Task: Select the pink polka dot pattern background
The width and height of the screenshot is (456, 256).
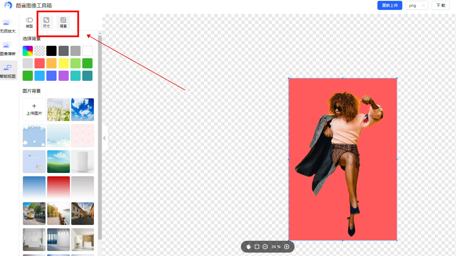Action: pyautogui.click(x=83, y=136)
